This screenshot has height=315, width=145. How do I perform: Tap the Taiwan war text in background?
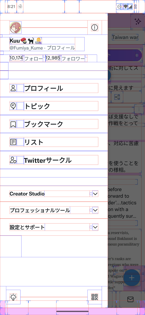(125, 37)
